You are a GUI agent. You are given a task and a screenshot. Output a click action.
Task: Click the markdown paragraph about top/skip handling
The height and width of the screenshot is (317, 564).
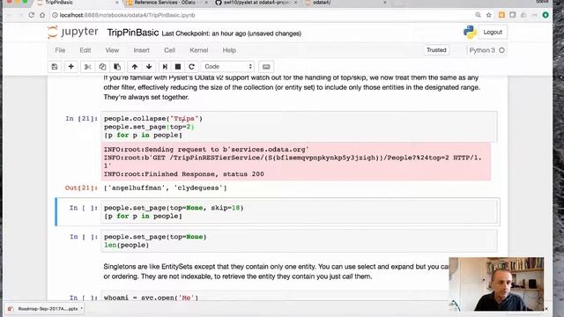(x=292, y=87)
